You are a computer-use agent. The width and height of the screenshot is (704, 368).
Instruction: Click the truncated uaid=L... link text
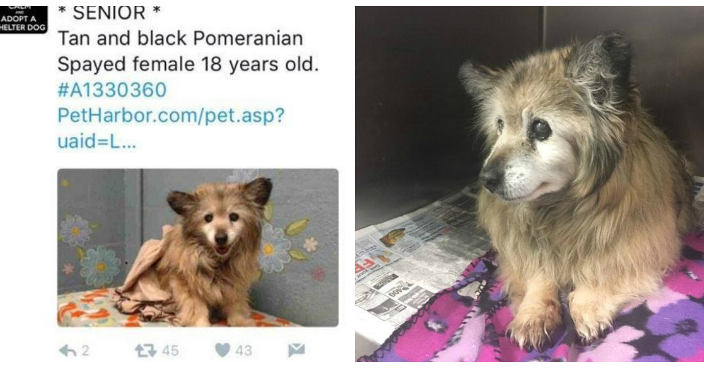[x=97, y=141]
